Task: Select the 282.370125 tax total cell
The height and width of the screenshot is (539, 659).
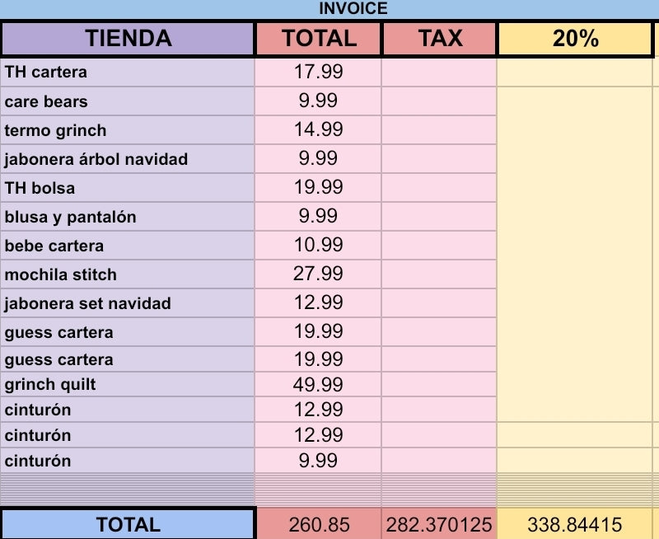Action: [x=440, y=524]
